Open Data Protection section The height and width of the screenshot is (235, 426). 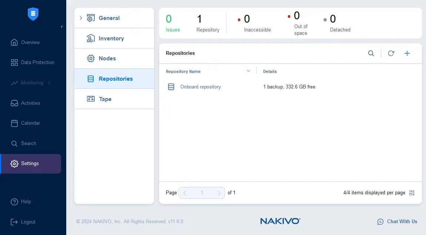38,63
